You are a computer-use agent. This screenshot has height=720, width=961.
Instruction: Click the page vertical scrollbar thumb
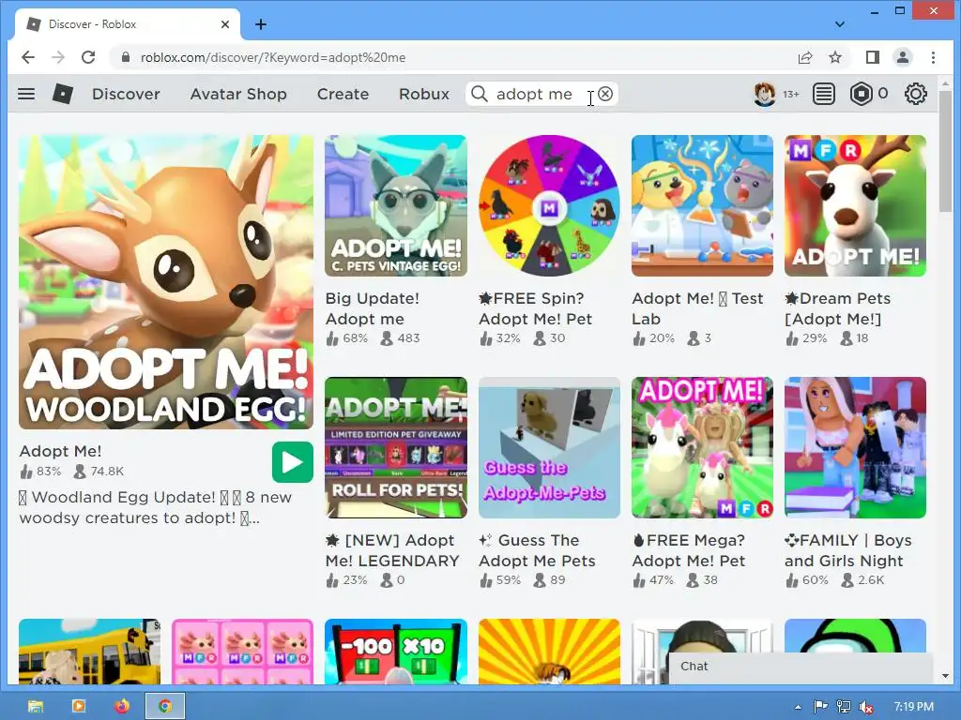pos(945,150)
